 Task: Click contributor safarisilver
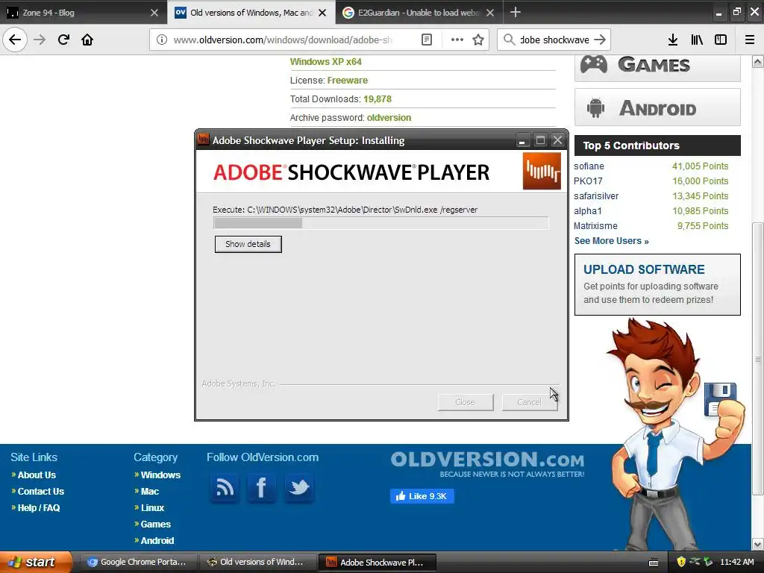tap(596, 196)
